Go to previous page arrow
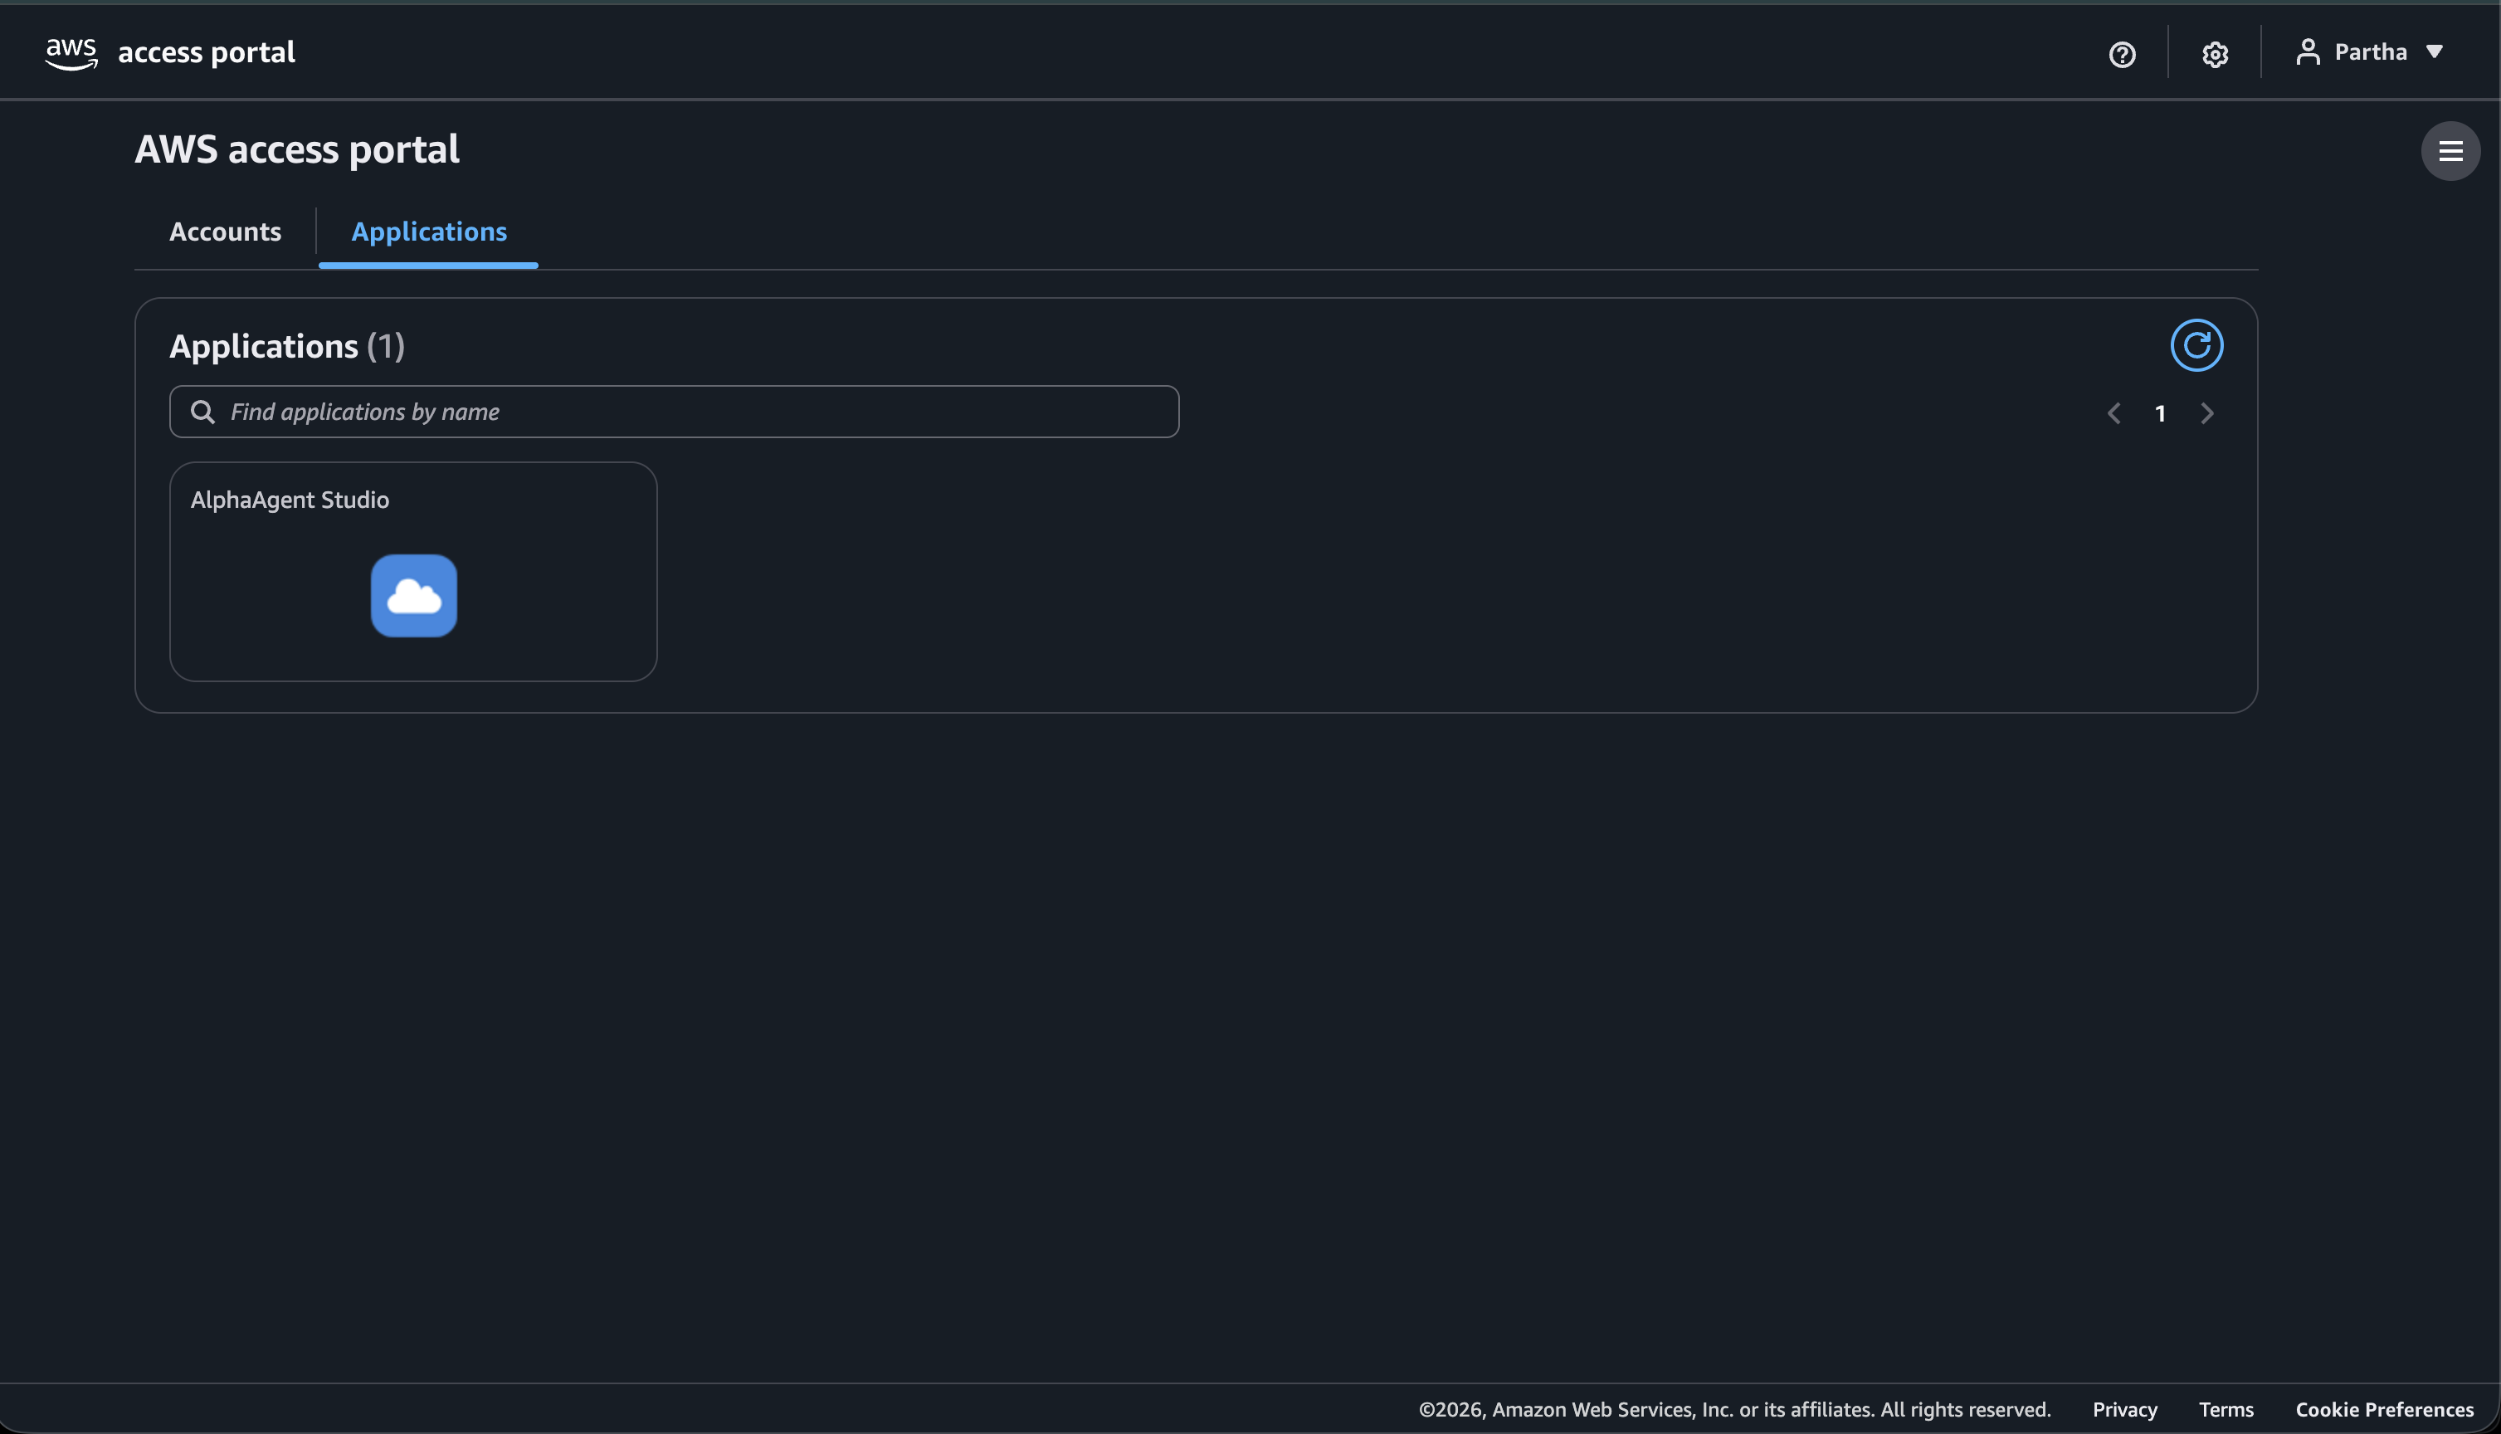This screenshot has height=1434, width=2501. pos(2113,413)
